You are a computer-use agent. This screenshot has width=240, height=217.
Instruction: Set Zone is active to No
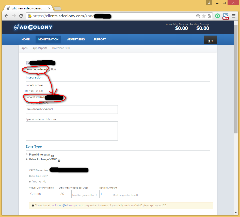click(x=37, y=91)
